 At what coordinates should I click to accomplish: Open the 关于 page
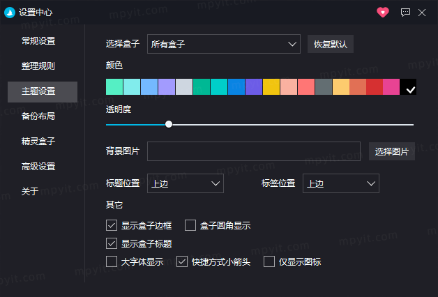click(30, 192)
